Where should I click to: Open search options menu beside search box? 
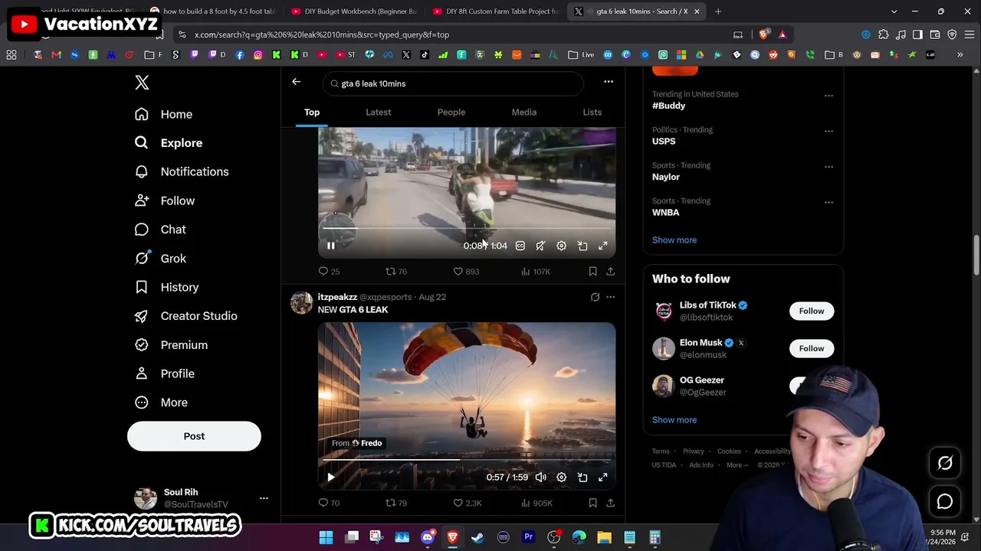tap(609, 82)
